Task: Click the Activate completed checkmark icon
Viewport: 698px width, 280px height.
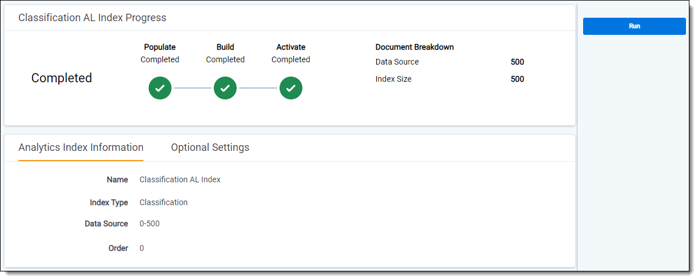Action: (x=291, y=88)
